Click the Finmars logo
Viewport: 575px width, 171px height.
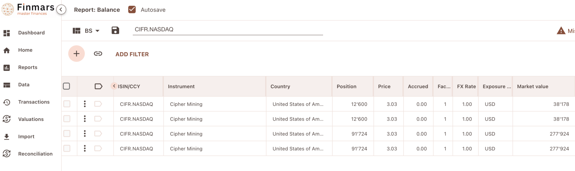coord(28,9)
